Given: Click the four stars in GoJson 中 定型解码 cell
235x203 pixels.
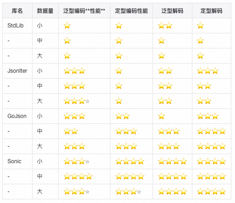Looking at the screenshot, I should 212,131.
